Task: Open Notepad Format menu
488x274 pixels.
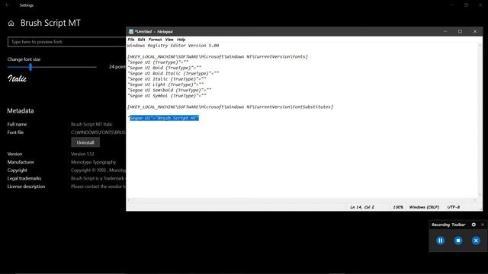Action: click(x=155, y=40)
